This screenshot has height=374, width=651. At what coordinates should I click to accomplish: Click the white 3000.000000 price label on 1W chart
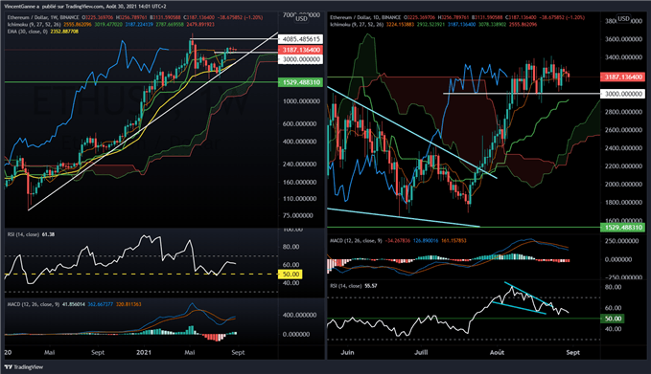click(x=301, y=59)
